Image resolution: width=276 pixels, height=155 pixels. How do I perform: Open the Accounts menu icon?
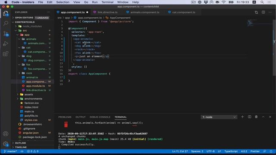click(6, 134)
